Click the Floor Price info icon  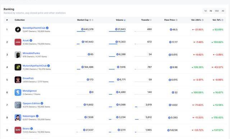tap(176, 20)
